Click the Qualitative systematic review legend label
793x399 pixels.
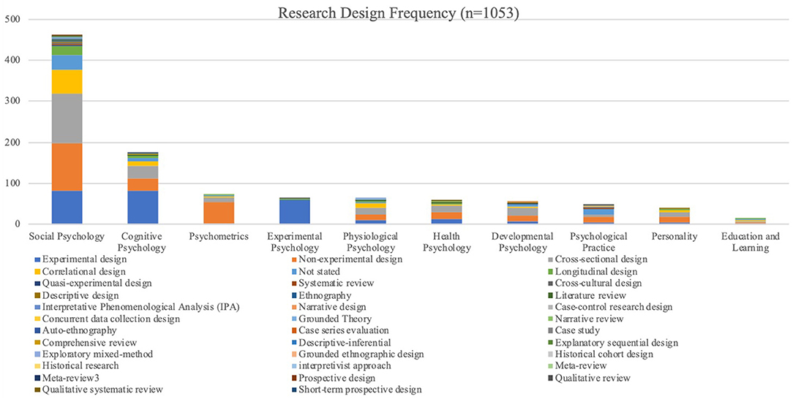pyautogui.click(x=102, y=390)
